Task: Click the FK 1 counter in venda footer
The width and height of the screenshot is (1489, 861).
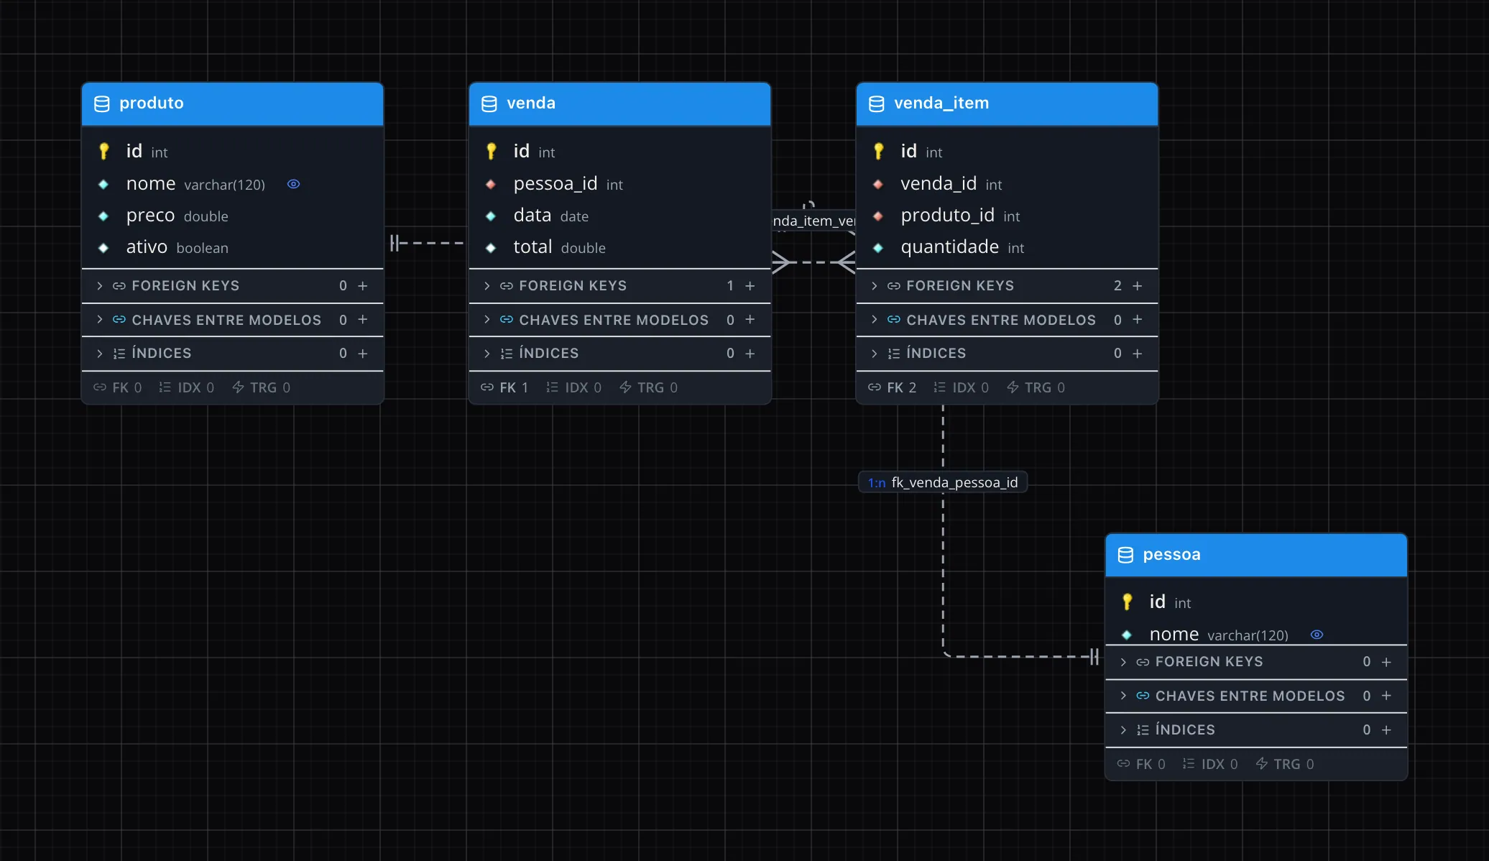Action: [x=504, y=387]
